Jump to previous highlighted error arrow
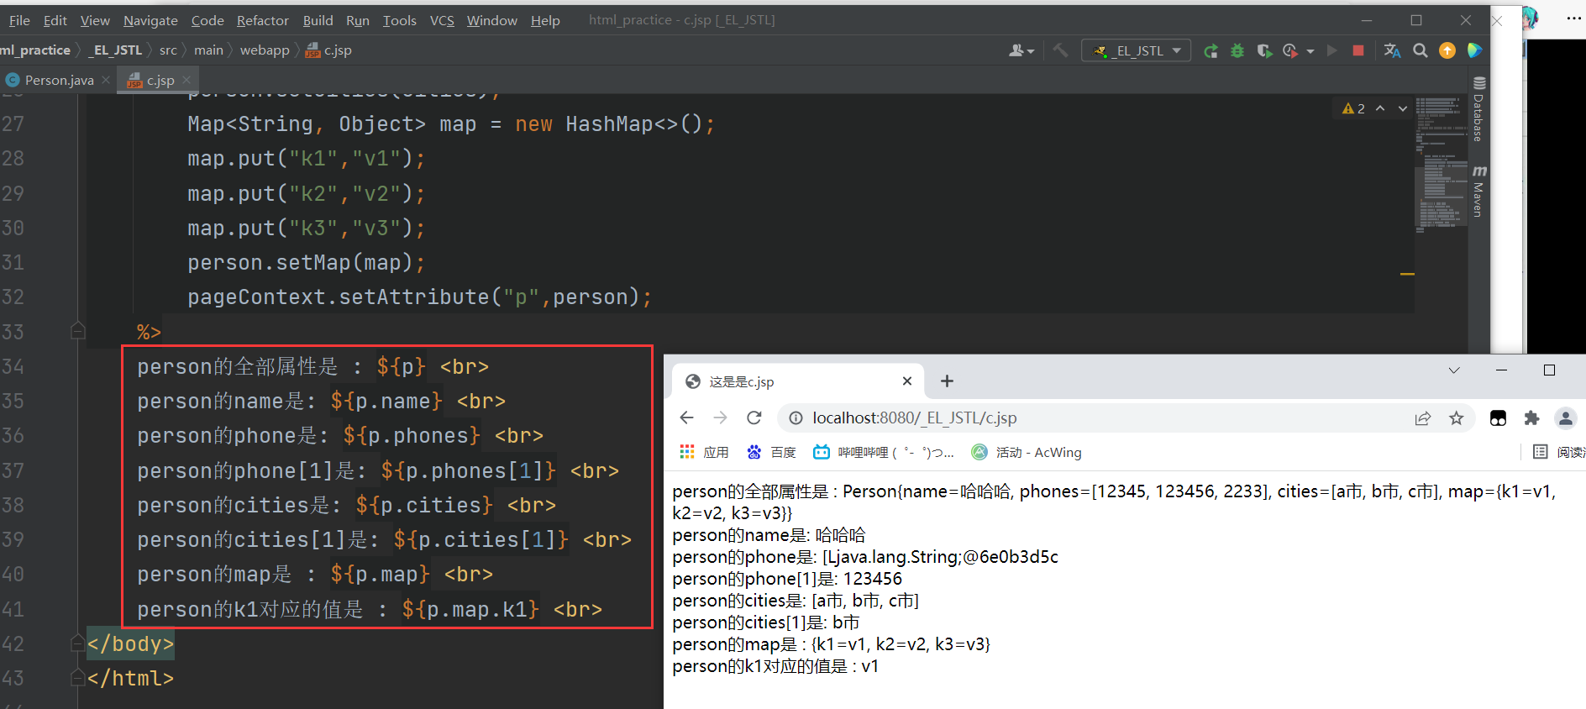 [1380, 108]
